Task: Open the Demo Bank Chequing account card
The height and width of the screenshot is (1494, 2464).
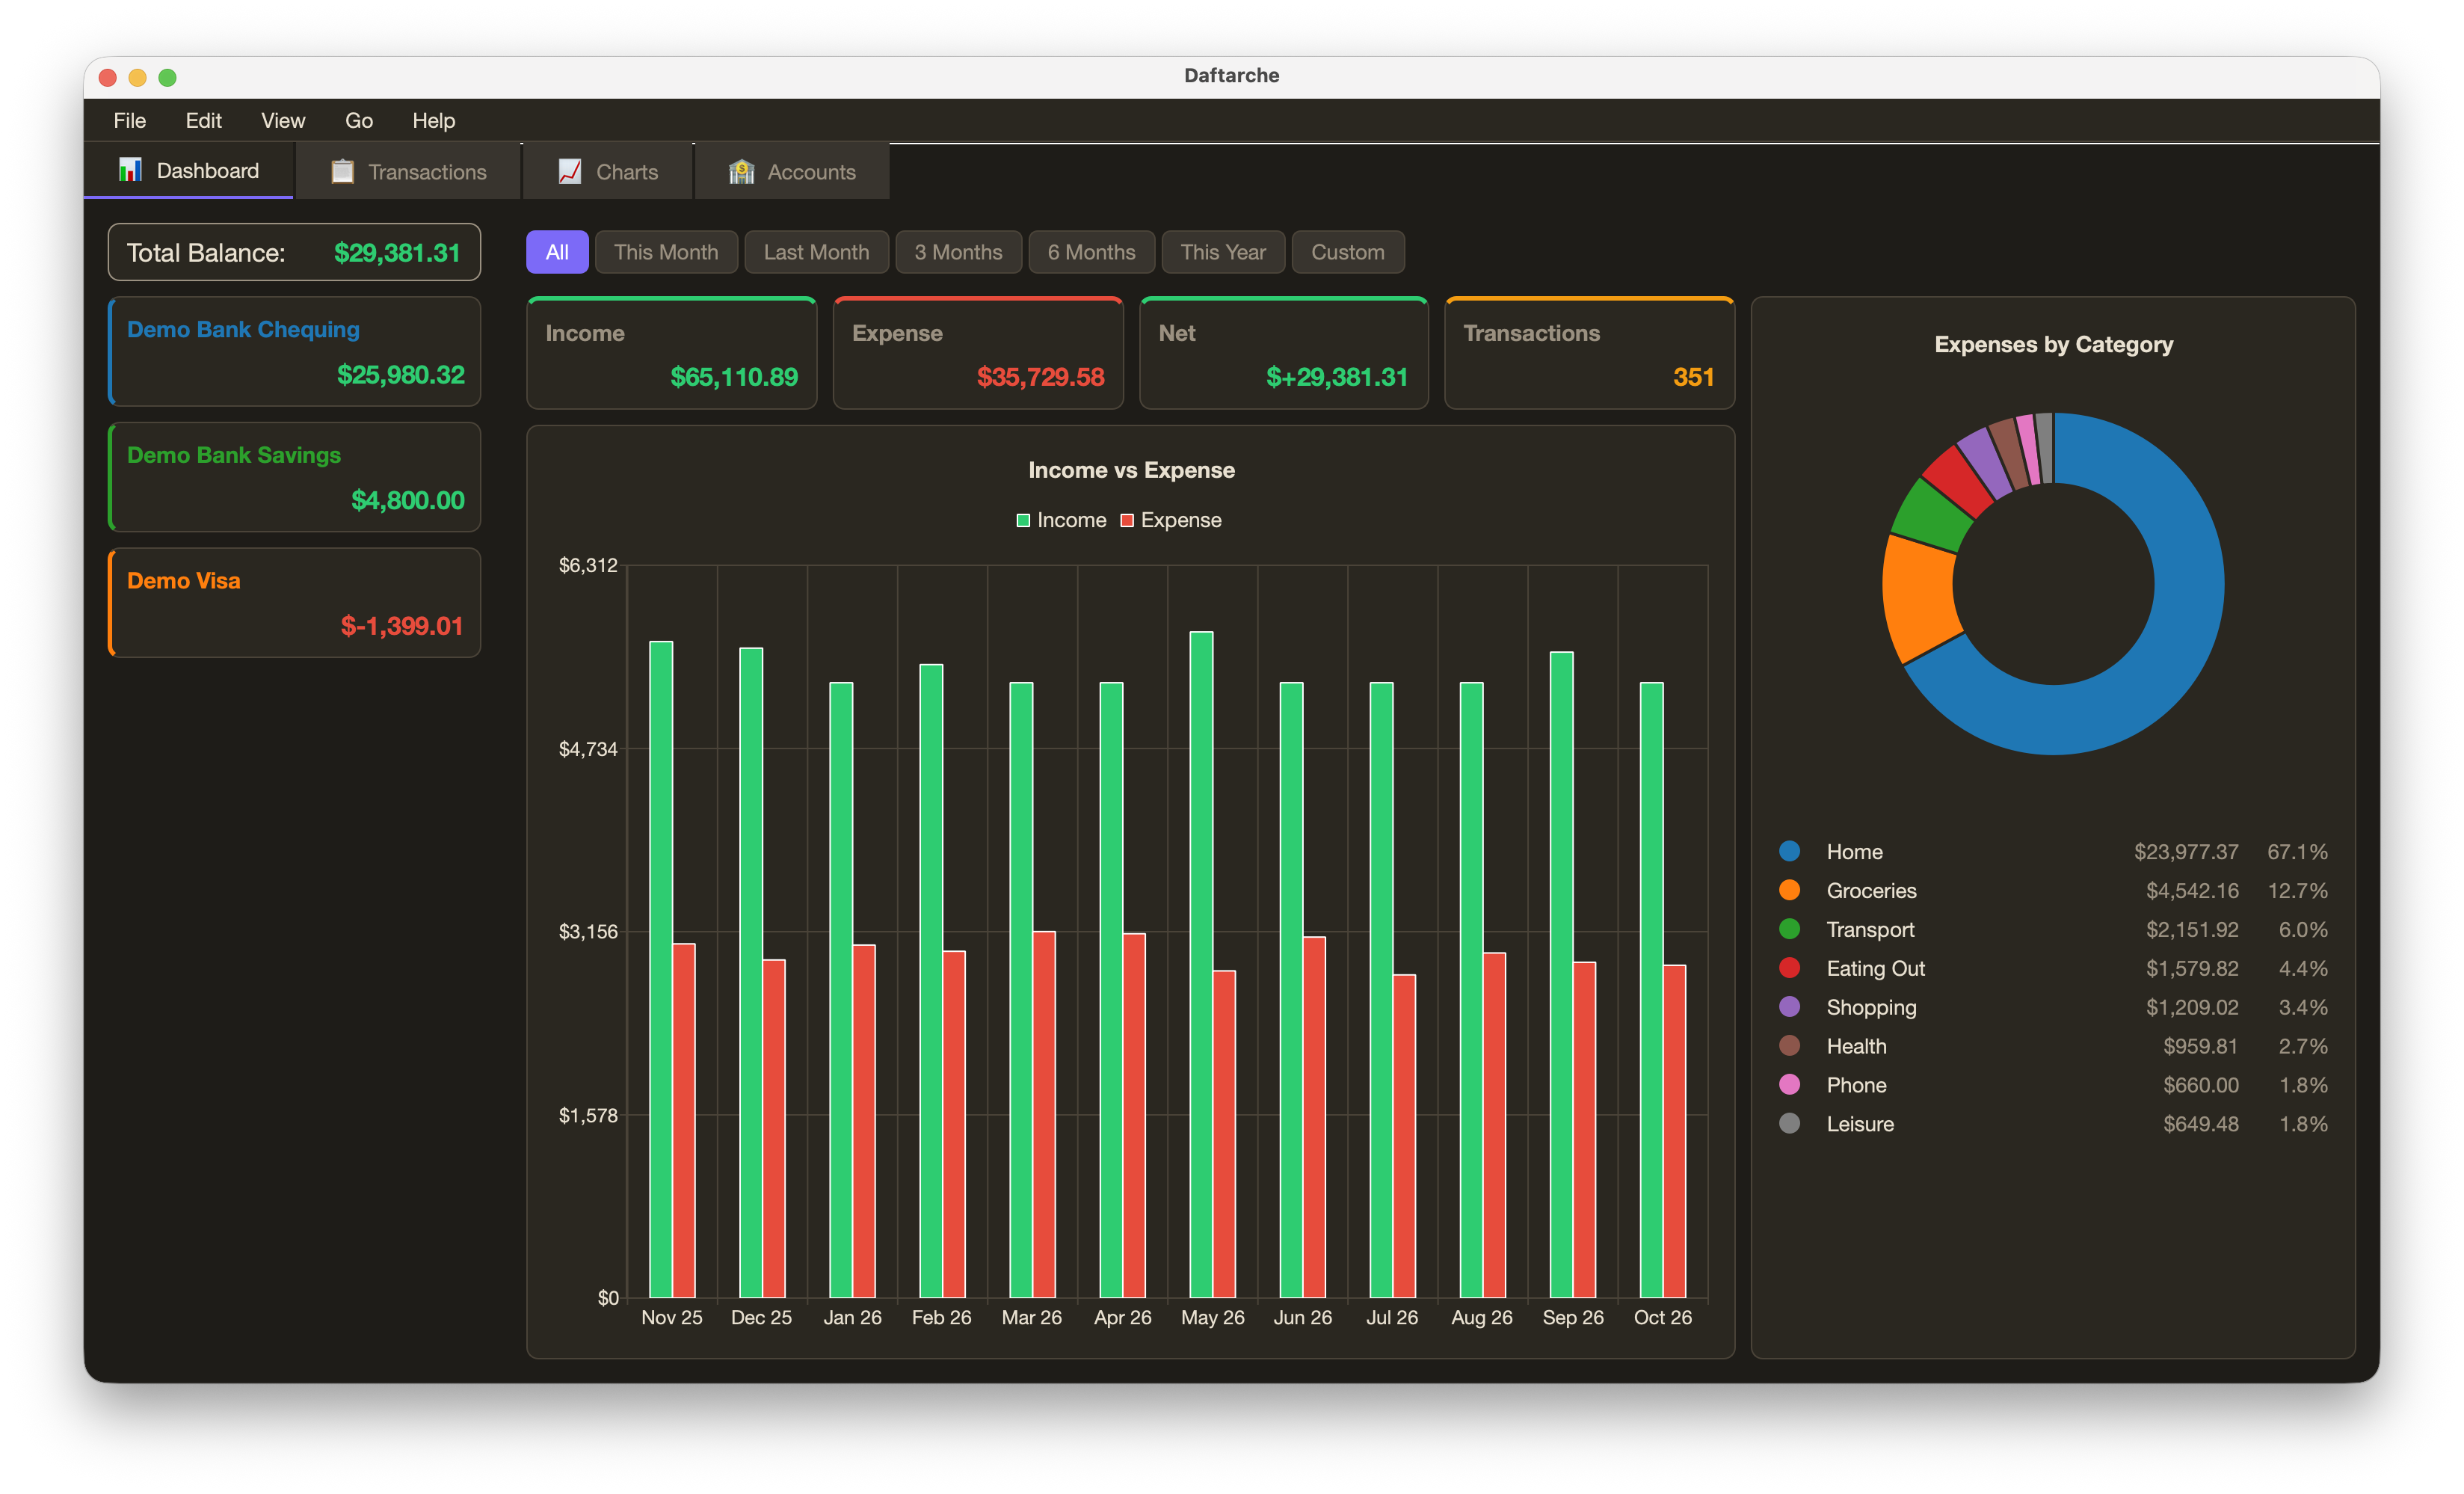Action: (294, 352)
